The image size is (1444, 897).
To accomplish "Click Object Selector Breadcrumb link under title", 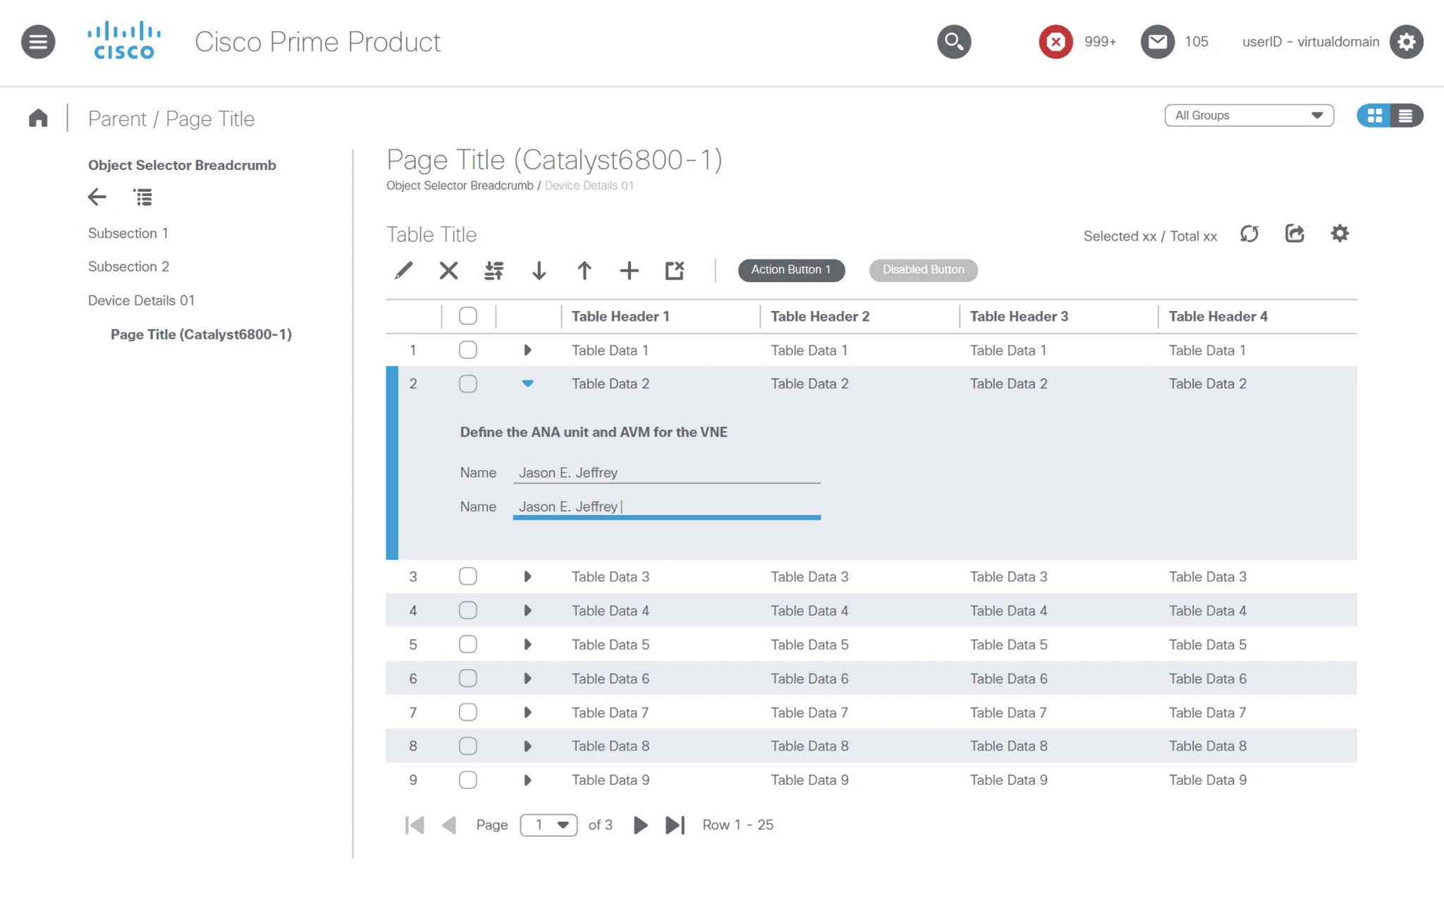I will (x=460, y=185).
